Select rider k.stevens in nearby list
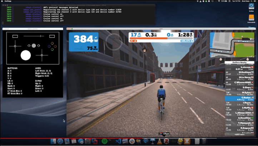 tap(239, 68)
